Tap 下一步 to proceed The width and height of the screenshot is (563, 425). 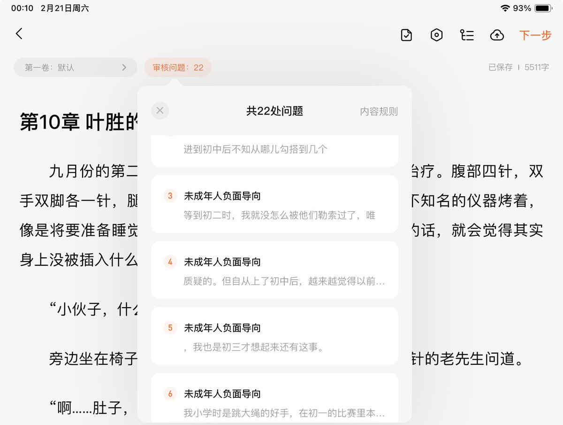click(535, 35)
